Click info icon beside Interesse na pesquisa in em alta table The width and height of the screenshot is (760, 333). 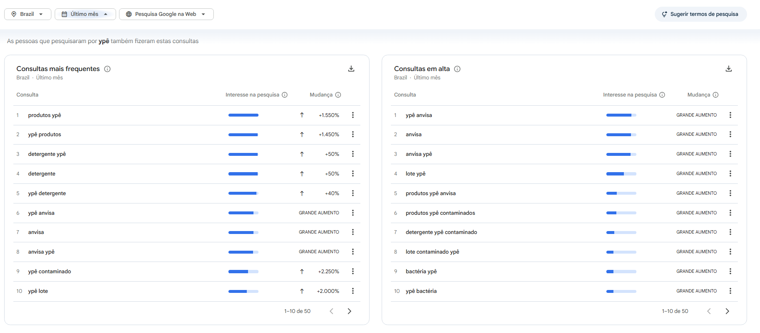pos(662,95)
